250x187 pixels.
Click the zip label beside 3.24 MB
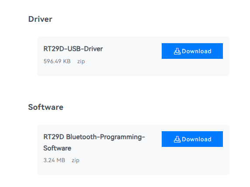[76, 160]
